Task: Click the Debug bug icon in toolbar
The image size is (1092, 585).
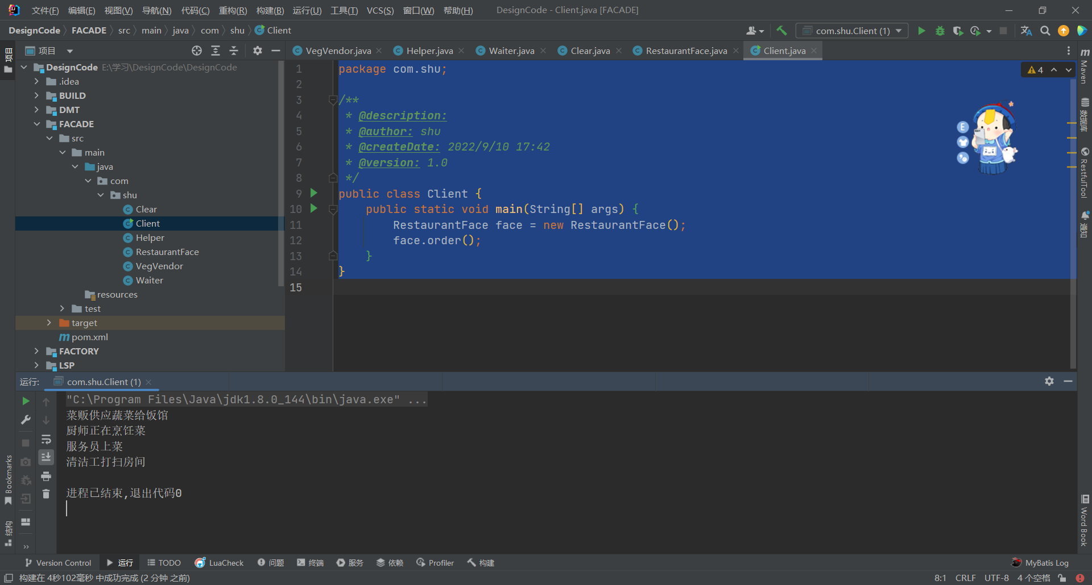Action: tap(940, 31)
